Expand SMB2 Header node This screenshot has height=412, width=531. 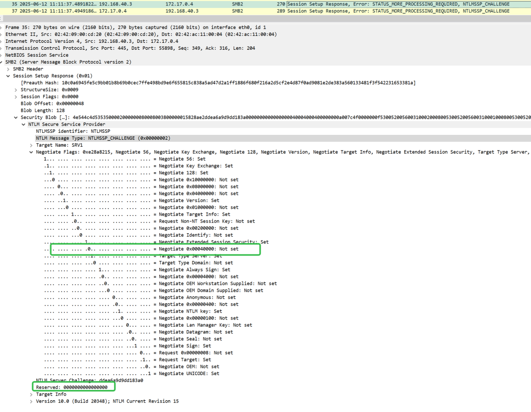point(8,69)
